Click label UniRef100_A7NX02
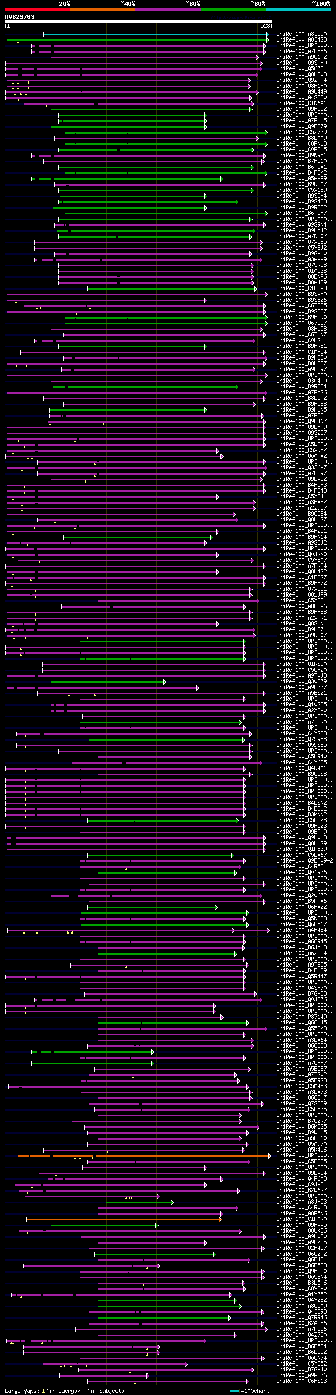This screenshot has height=1395, width=336. (x=301, y=236)
